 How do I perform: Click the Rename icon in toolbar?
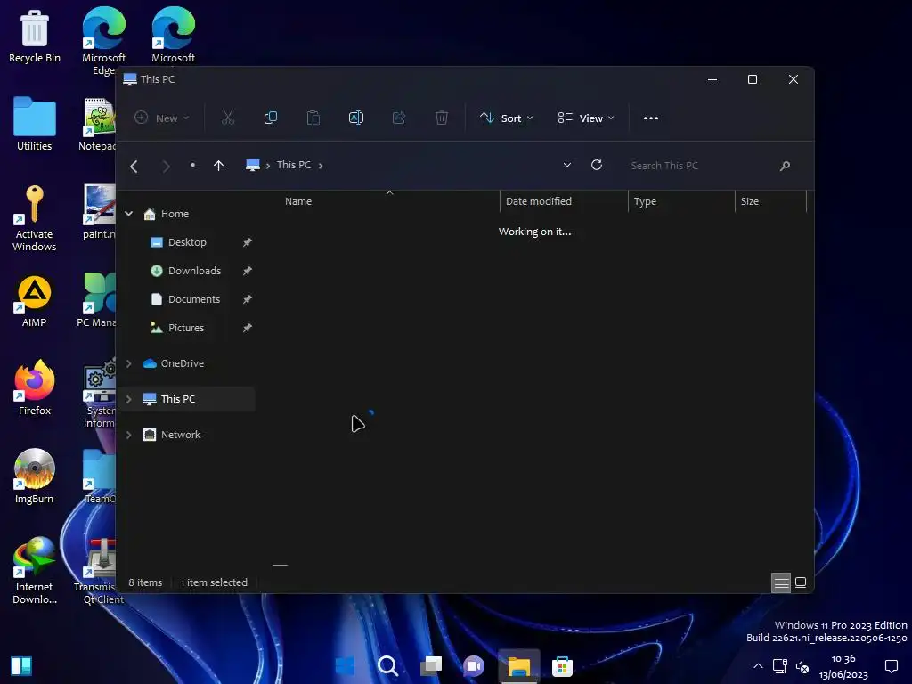tap(356, 118)
